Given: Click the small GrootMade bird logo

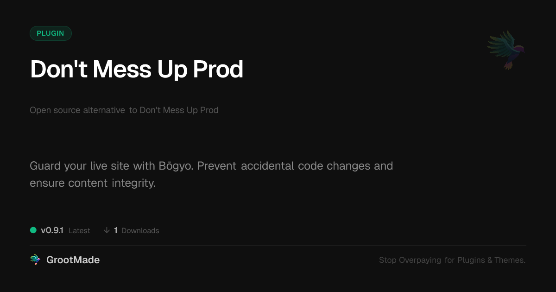Looking at the screenshot, I should pyautogui.click(x=35, y=260).
